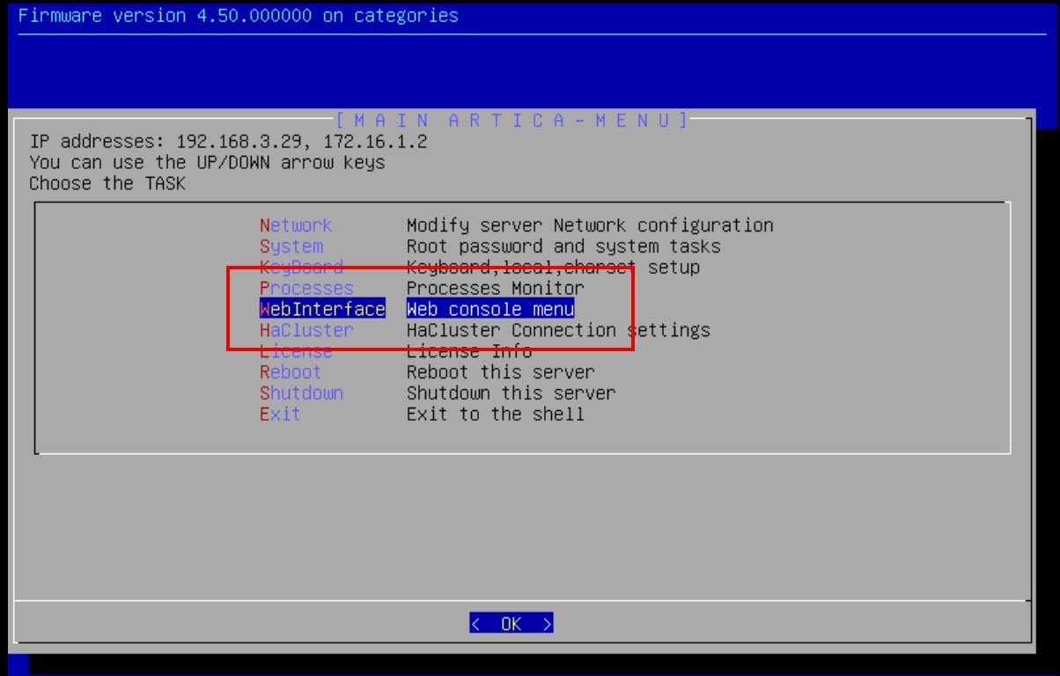Select the highlighted WebInterface entry

322,309
